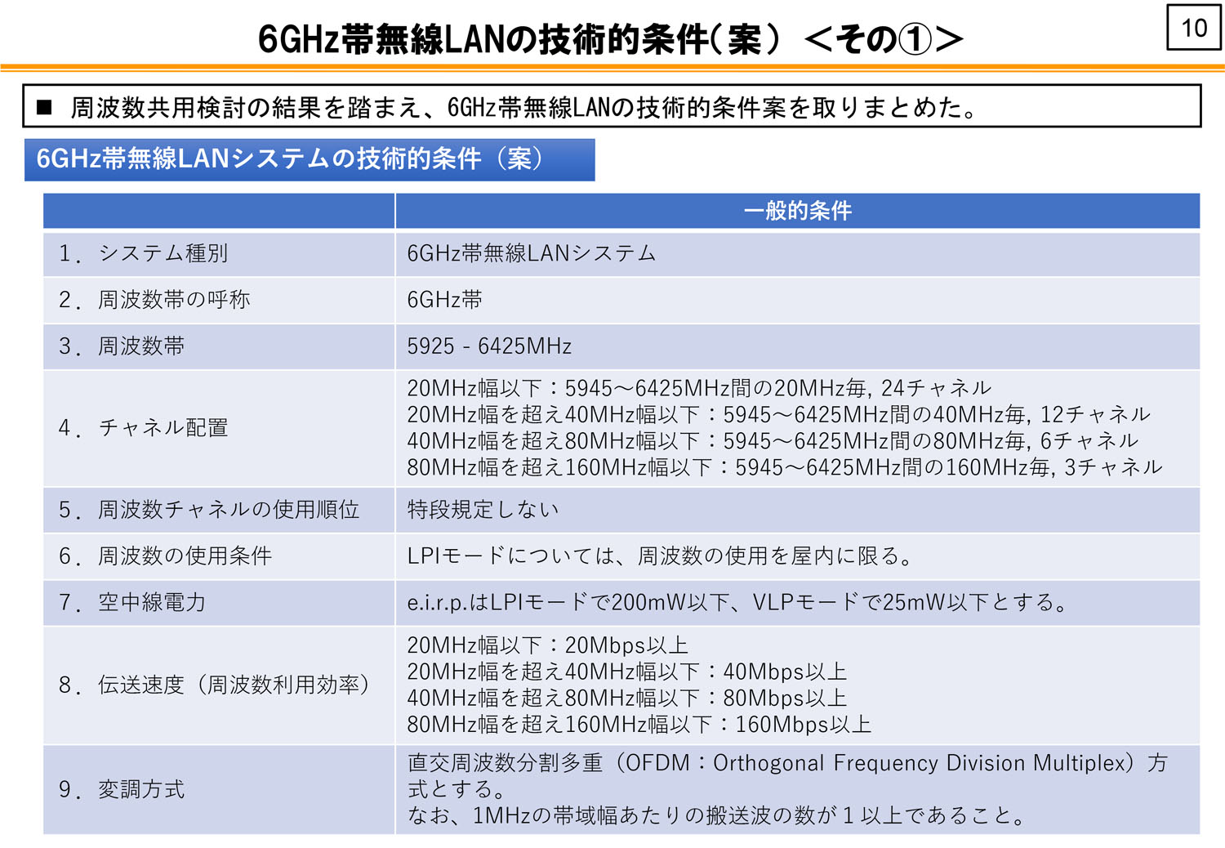Click the page number 10 box

(1193, 29)
